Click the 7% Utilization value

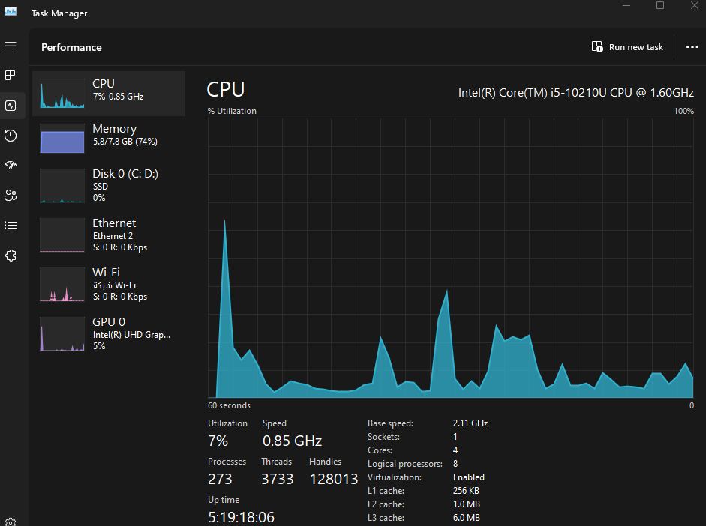pos(218,441)
